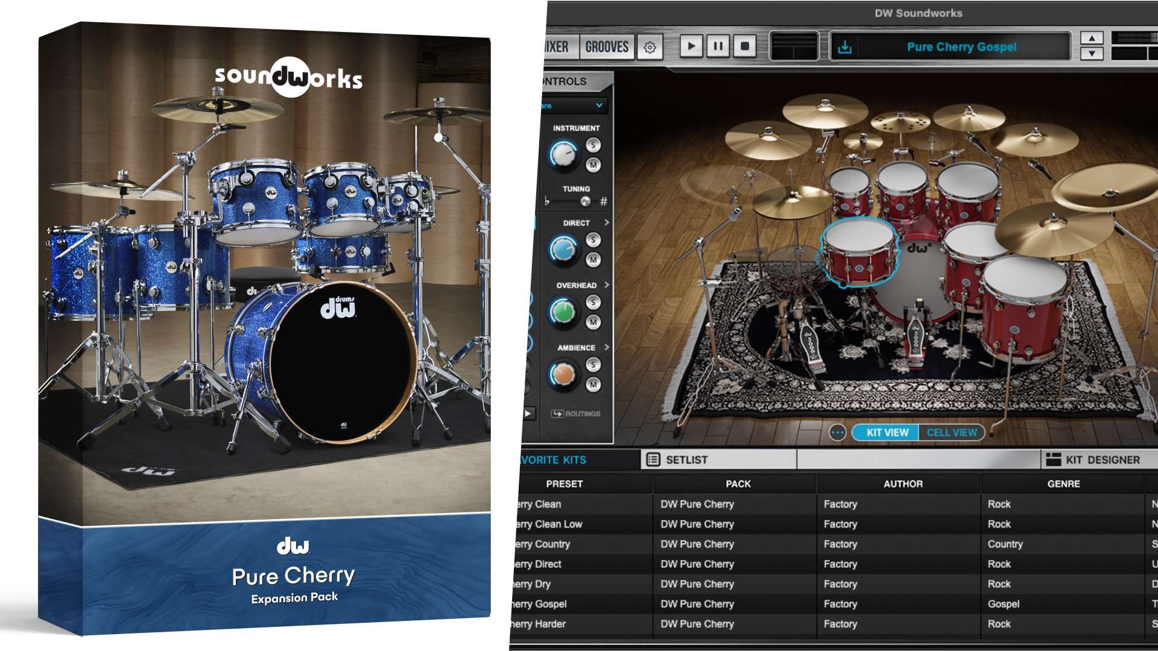The height and width of the screenshot is (651, 1158).
Task: Click the flat symbol to lower tuning
Action: [547, 202]
